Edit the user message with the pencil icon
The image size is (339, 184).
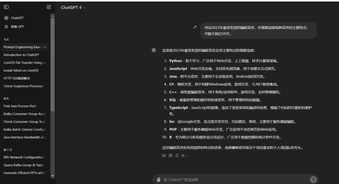(195, 27)
